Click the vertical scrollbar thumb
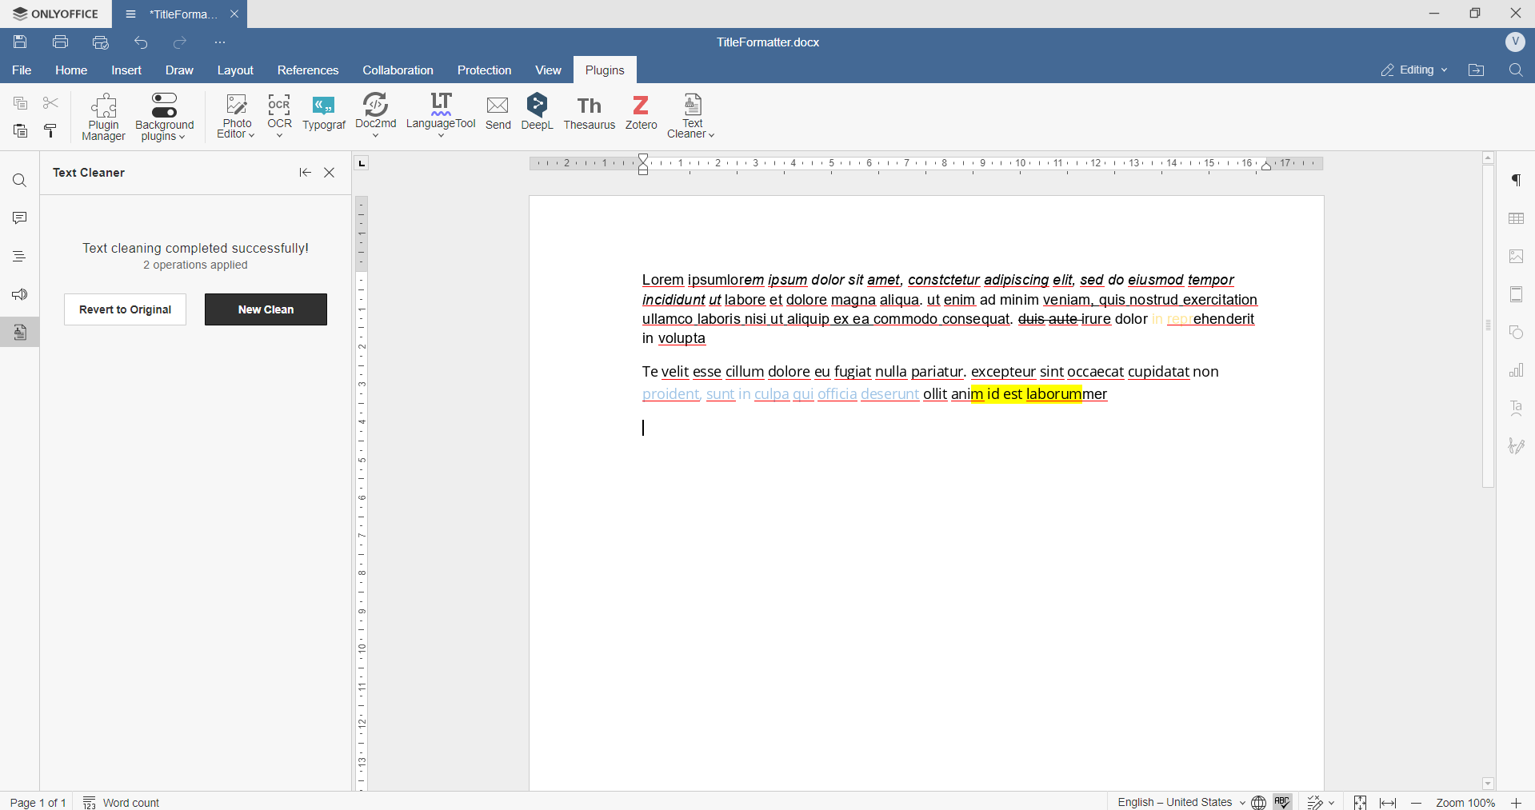Screen dimensions: 1535x810 point(1489,325)
